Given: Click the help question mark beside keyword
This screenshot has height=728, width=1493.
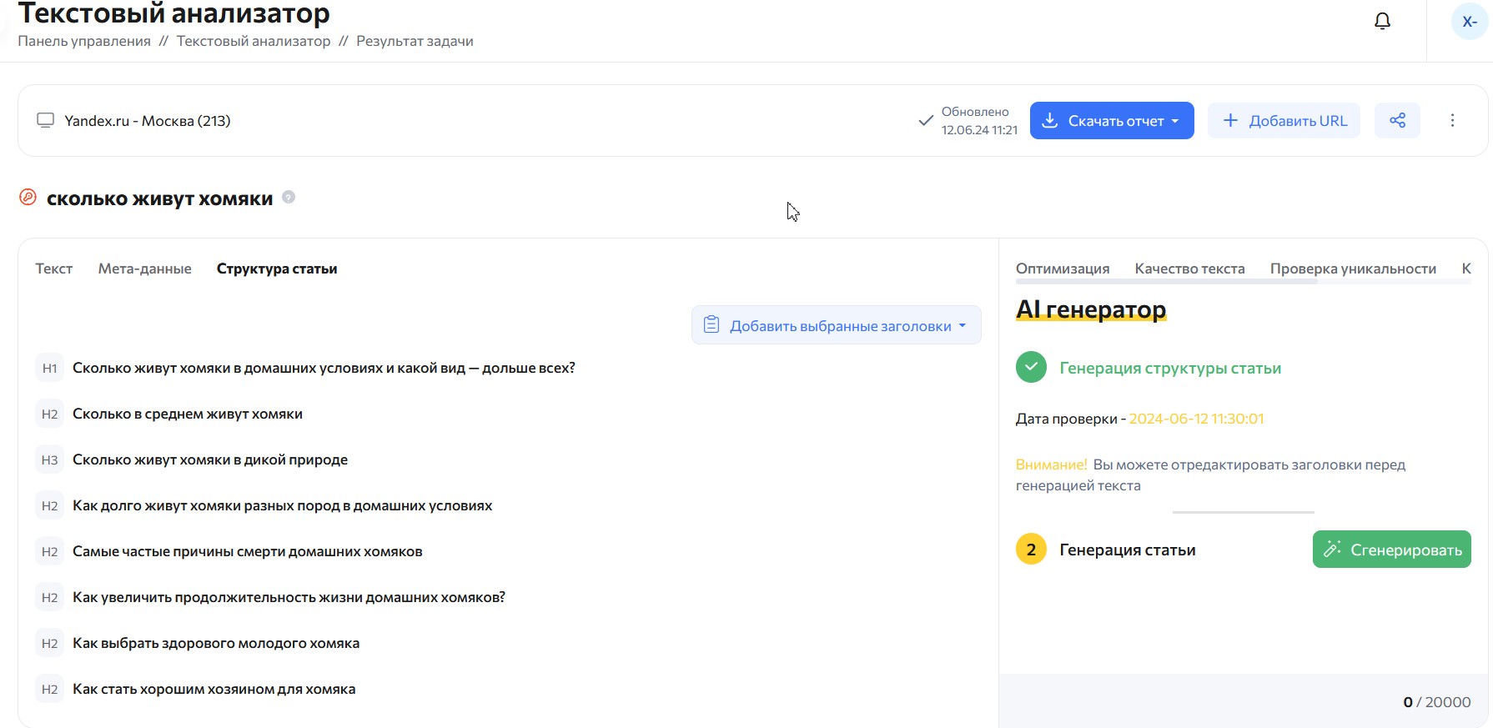Looking at the screenshot, I should pyautogui.click(x=289, y=198).
